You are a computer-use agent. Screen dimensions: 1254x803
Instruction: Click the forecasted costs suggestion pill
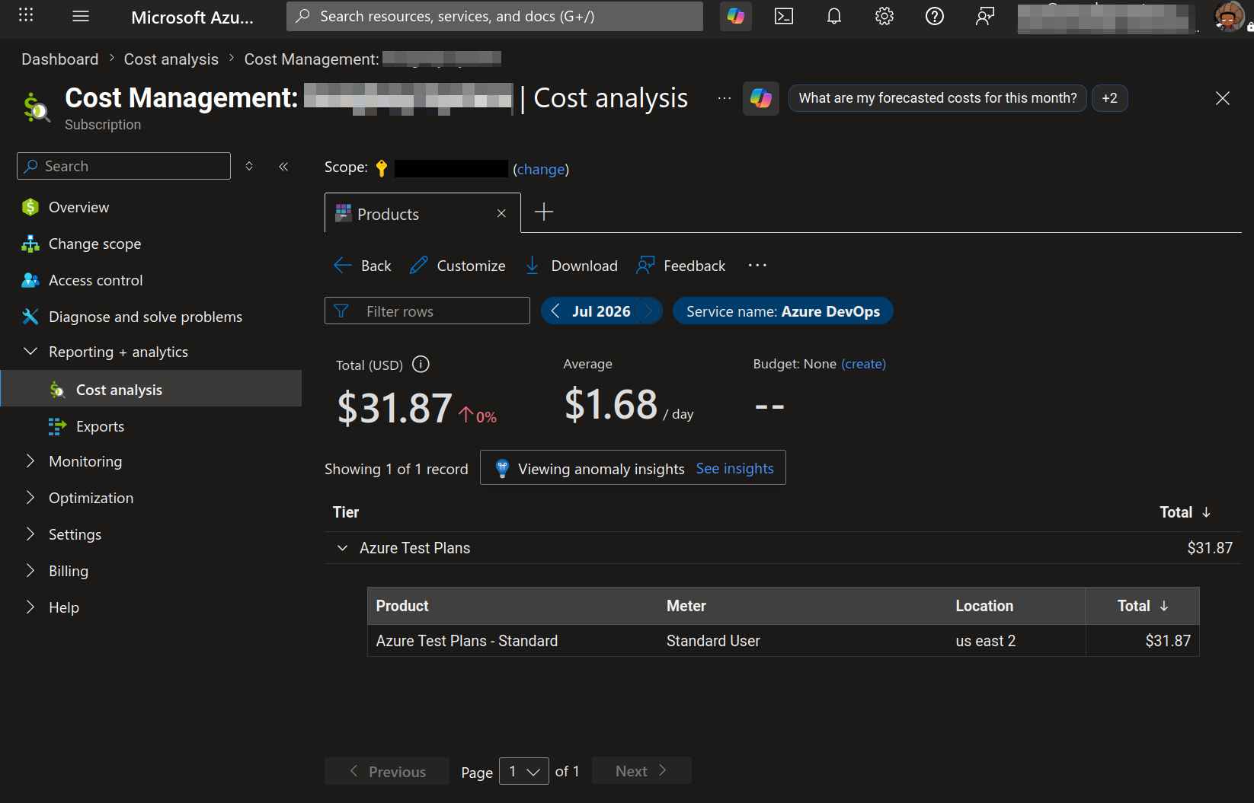[x=937, y=98]
